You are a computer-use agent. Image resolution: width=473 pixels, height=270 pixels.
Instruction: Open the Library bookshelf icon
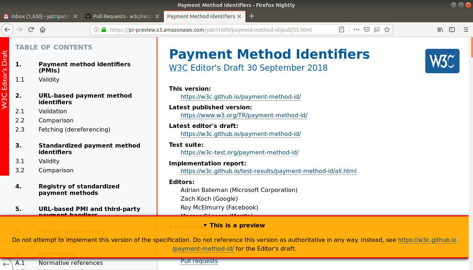click(x=440, y=30)
